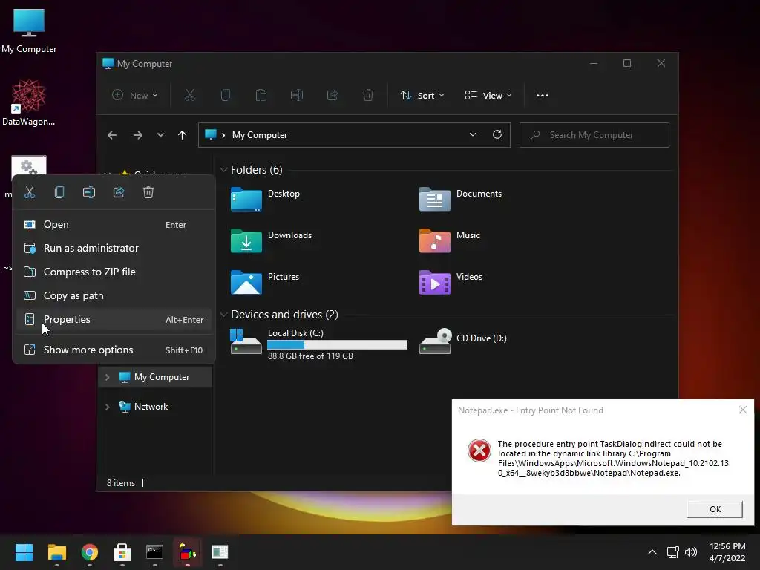The image size is (760, 570).
Task: Click the Search My Computer field
Action: click(x=594, y=135)
